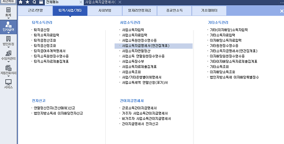
Task: Open 사업소득징수부
Action: (x=133, y=61)
